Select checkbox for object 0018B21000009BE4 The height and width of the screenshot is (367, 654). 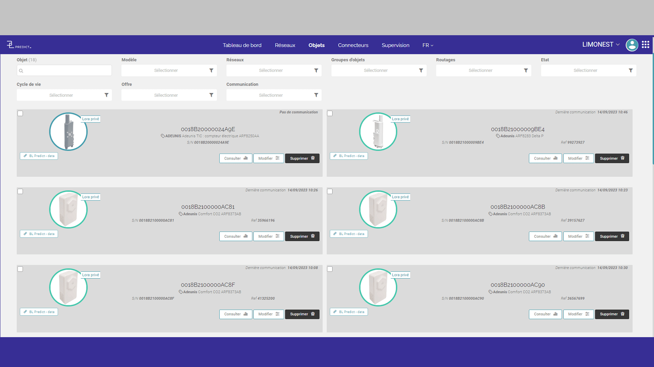pos(330,113)
